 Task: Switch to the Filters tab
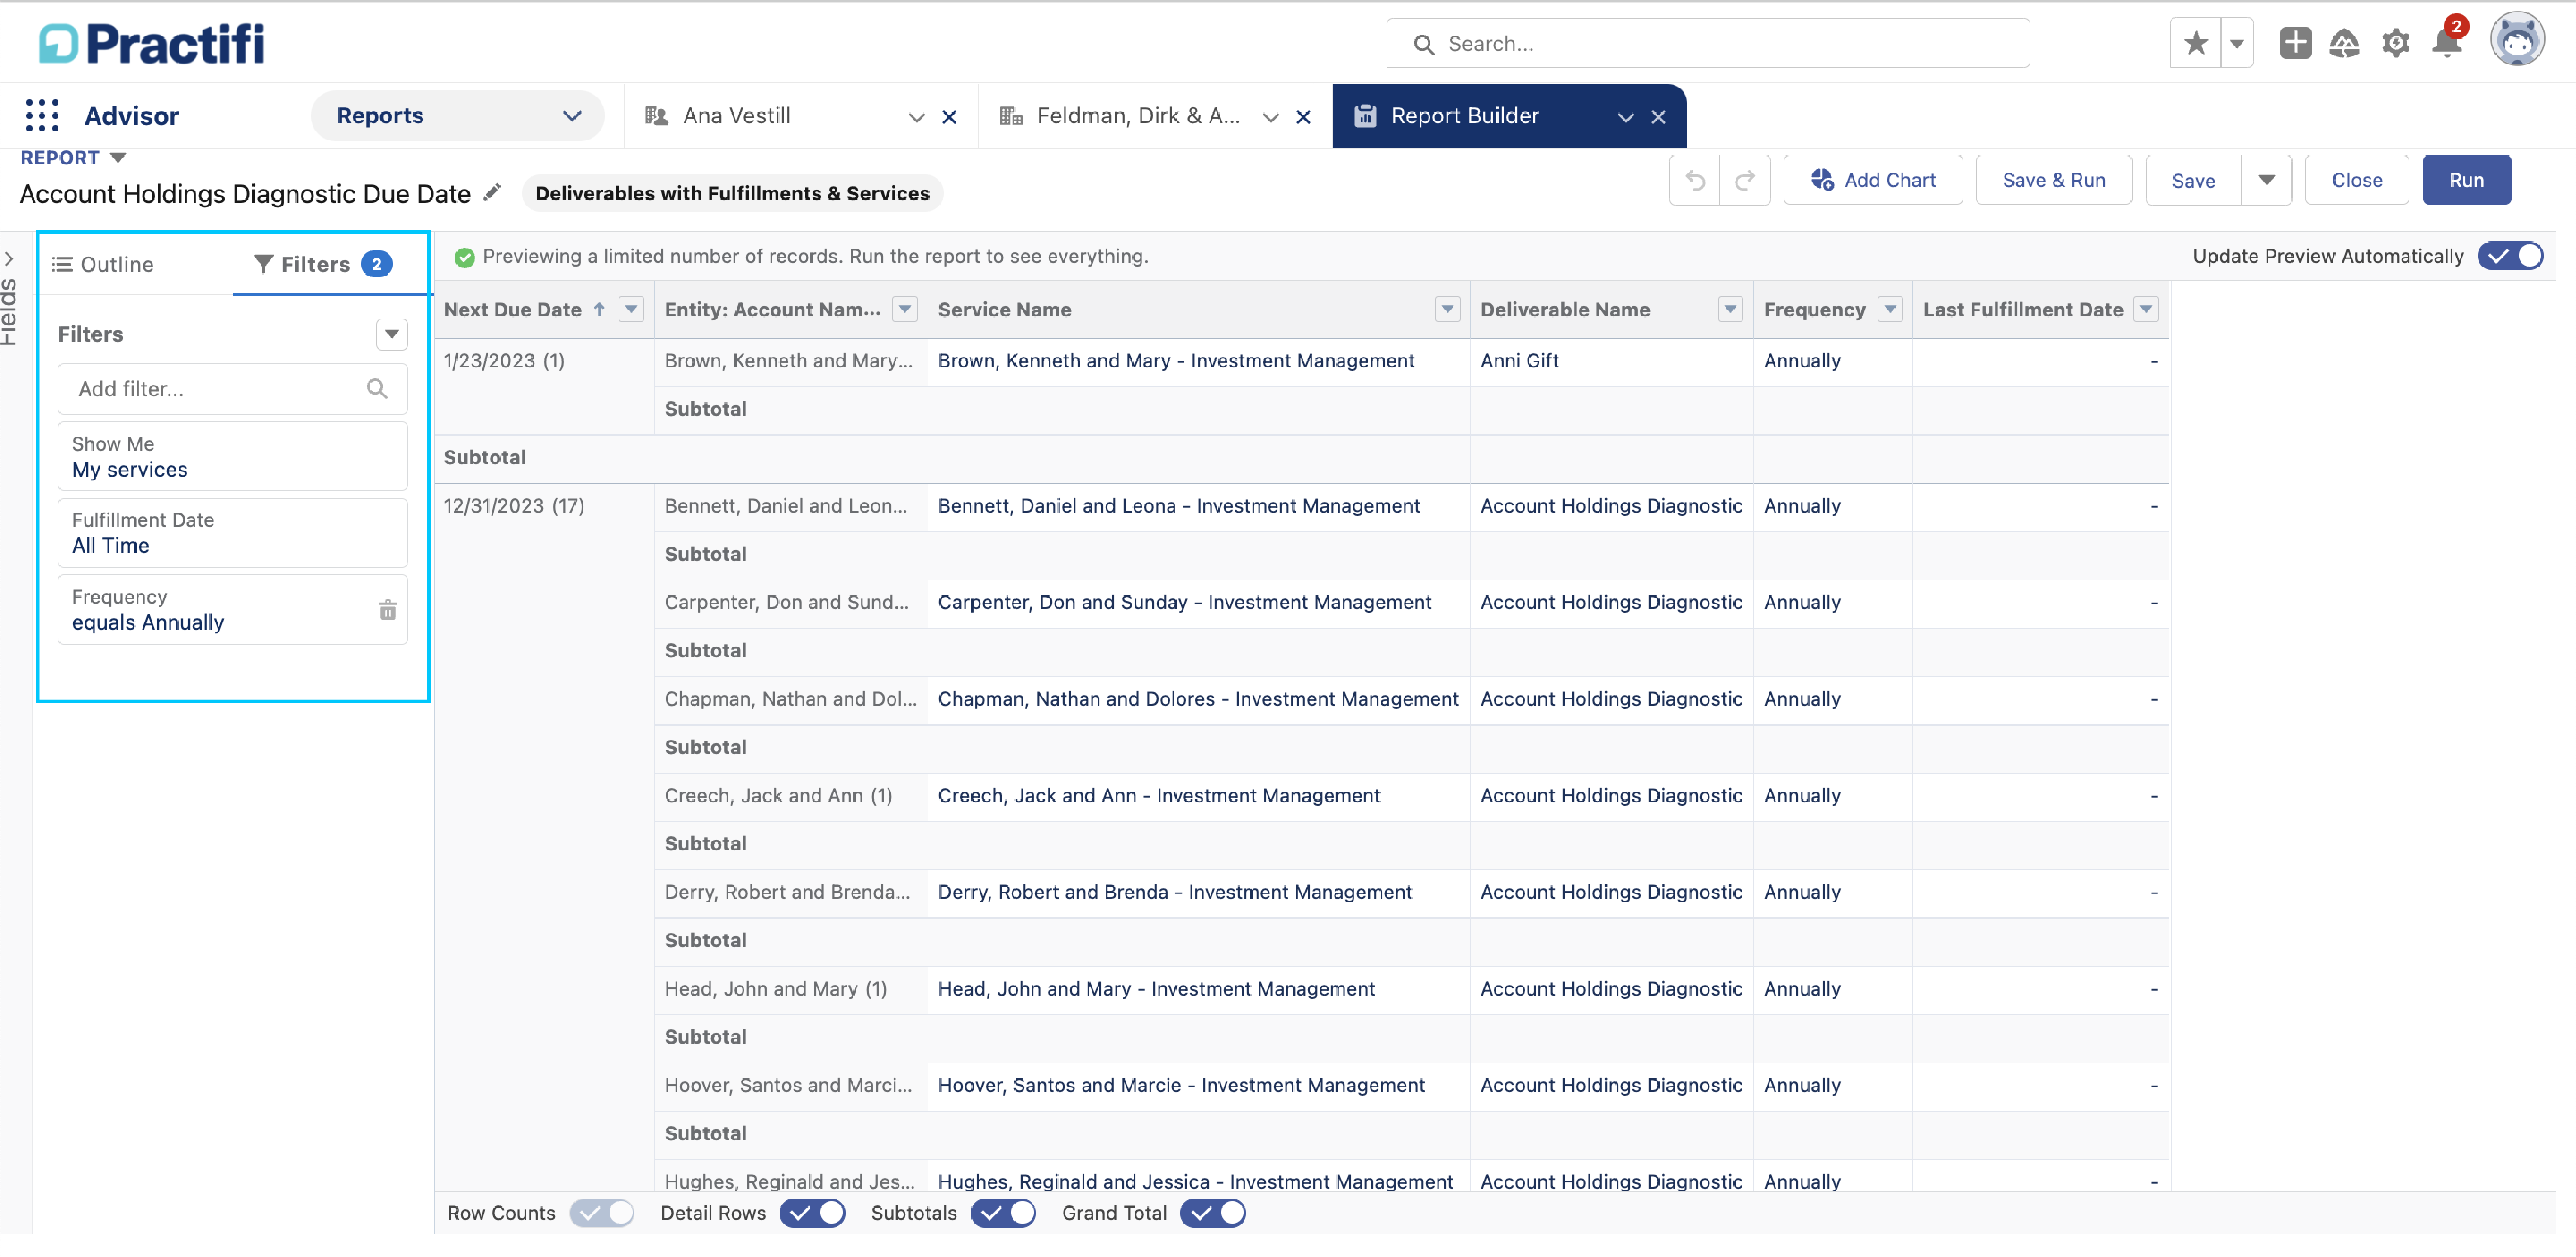tap(322, 264)
